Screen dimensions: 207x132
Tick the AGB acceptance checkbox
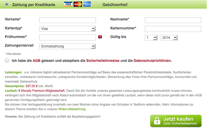7,61
